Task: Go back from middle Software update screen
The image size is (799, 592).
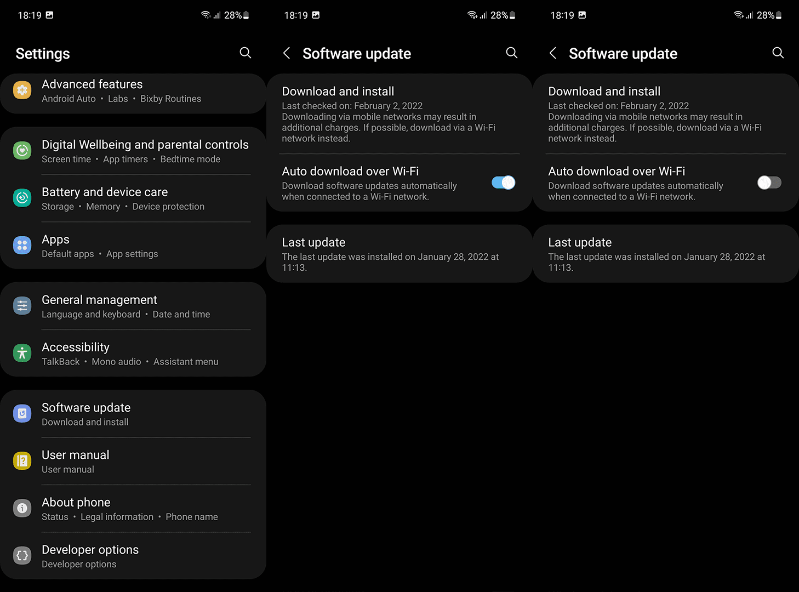Action: tap(287, 53)
